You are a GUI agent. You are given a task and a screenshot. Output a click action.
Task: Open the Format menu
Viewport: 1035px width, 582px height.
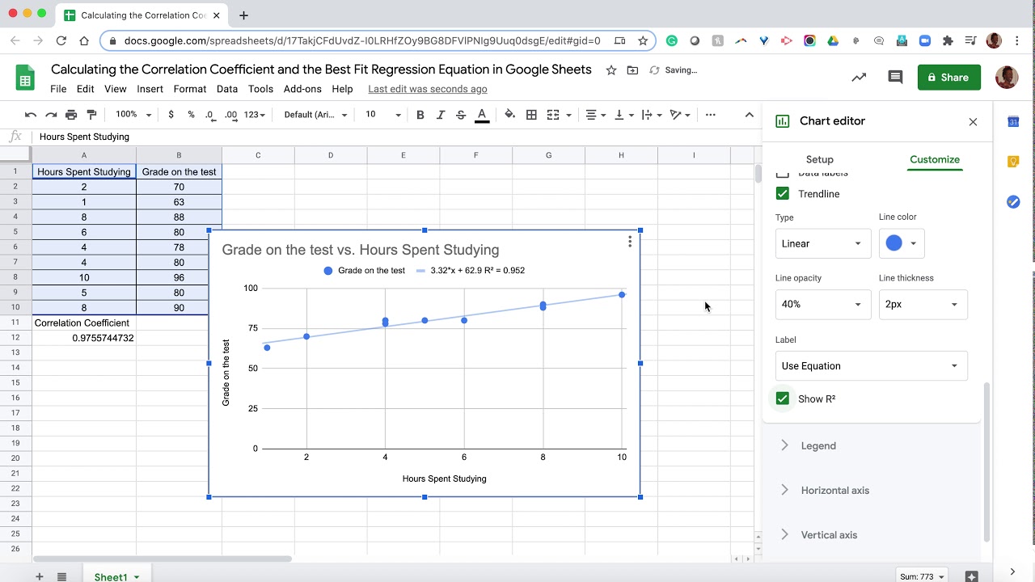tap(190, 89)
